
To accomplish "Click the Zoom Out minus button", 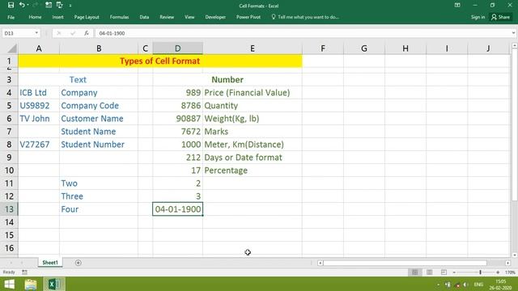I will coord(454,272).
